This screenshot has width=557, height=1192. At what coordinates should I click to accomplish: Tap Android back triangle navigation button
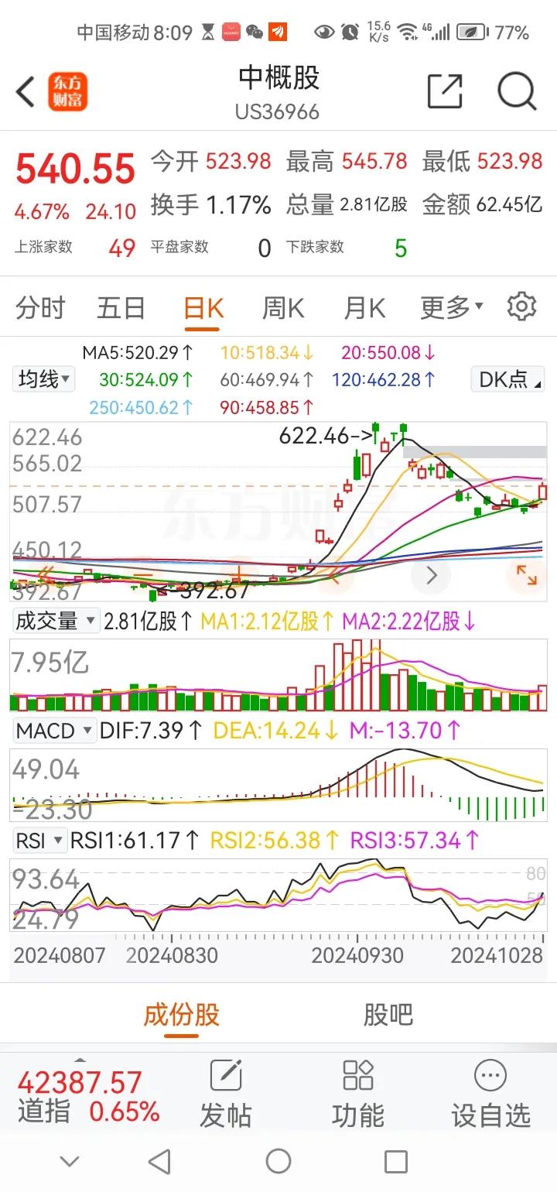[x=159, y=1161]
